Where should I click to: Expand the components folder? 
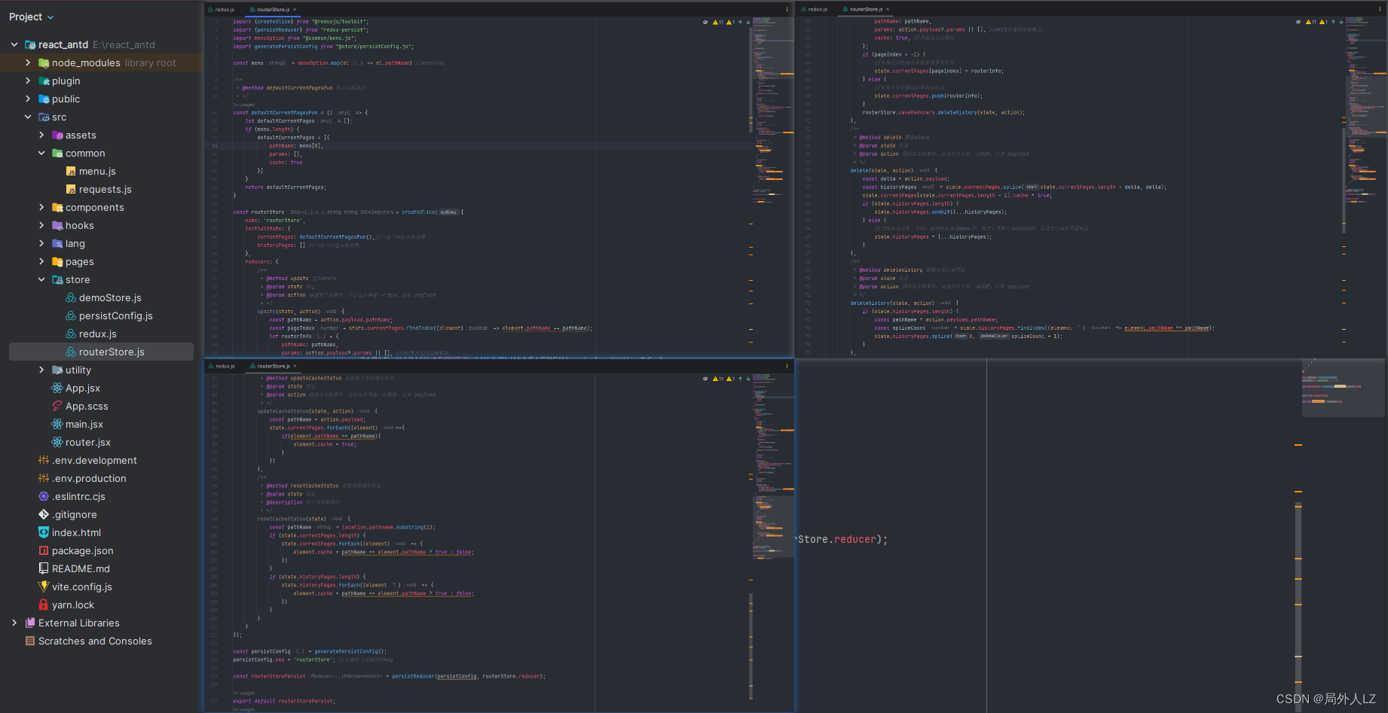(41, 207)
